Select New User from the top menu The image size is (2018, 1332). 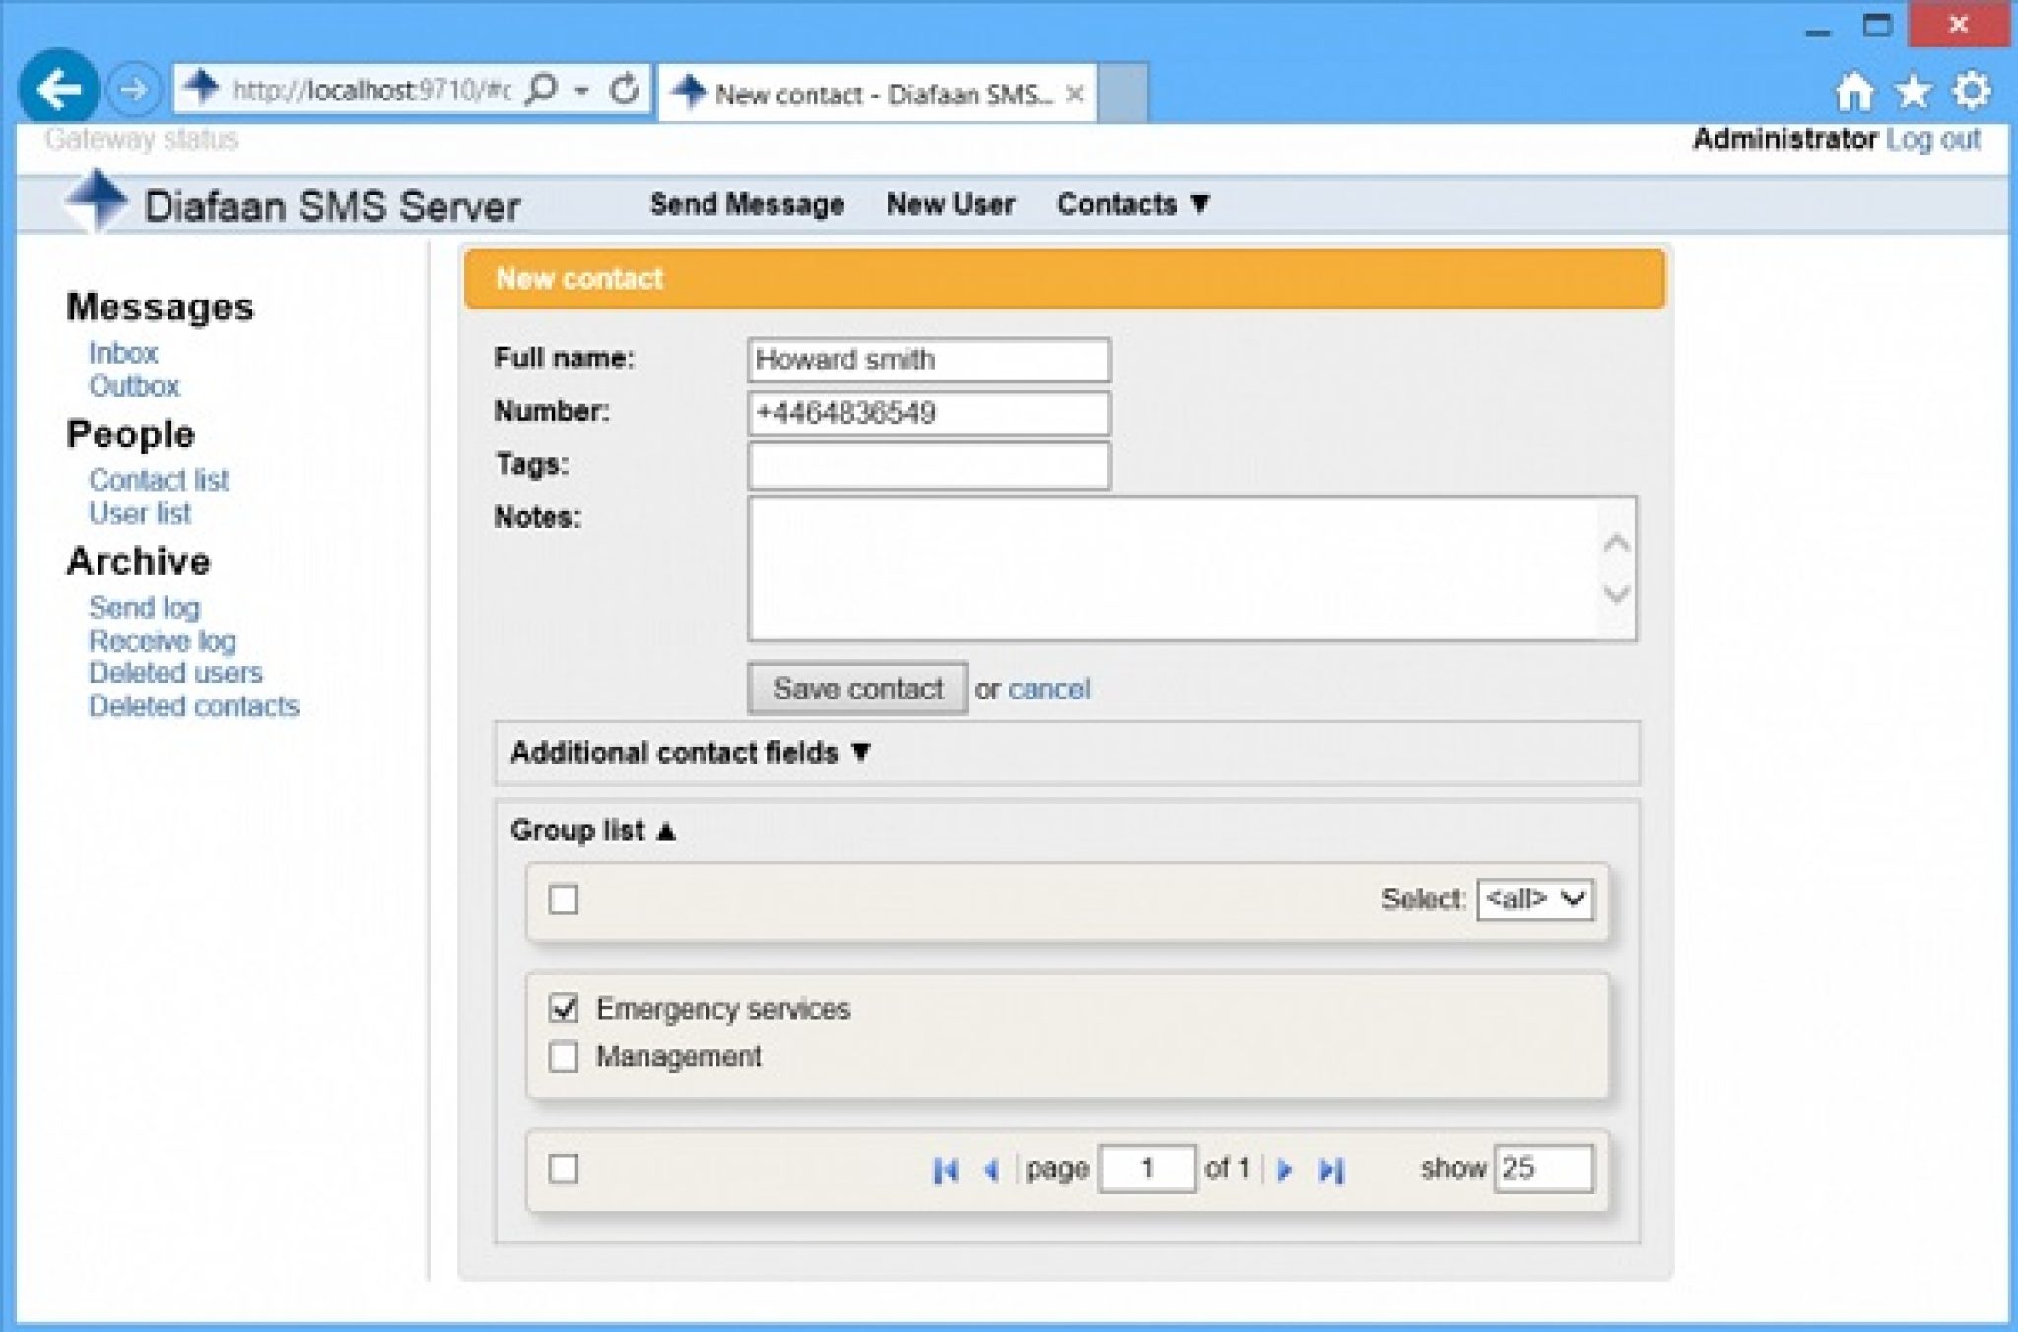click(951, 204)
